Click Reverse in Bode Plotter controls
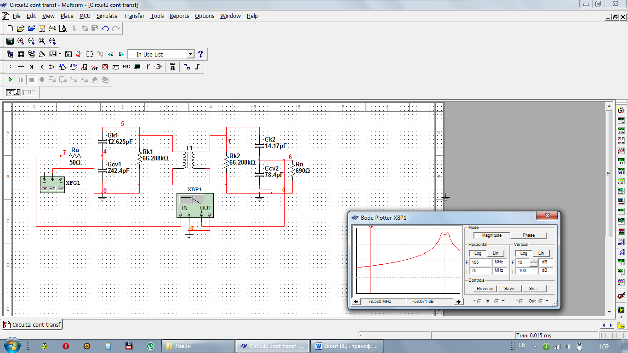The width and height of the screenshot is (628, 353). click(x=485, y=289)
